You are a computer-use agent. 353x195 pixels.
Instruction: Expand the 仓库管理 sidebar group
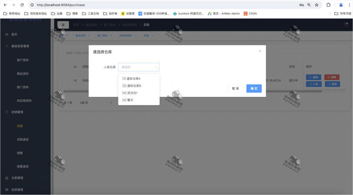(25, 178)
